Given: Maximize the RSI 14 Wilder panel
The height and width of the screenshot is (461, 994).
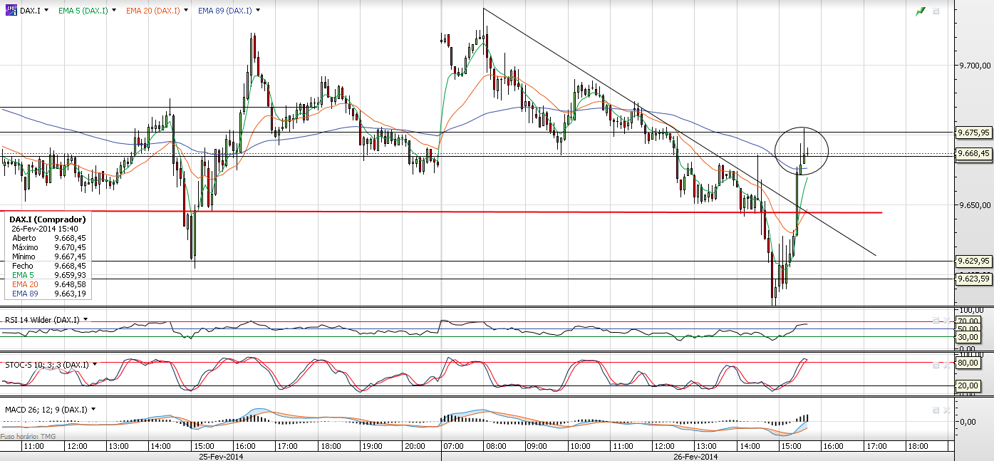Looking at the screenshot, I should click(936, 320).
